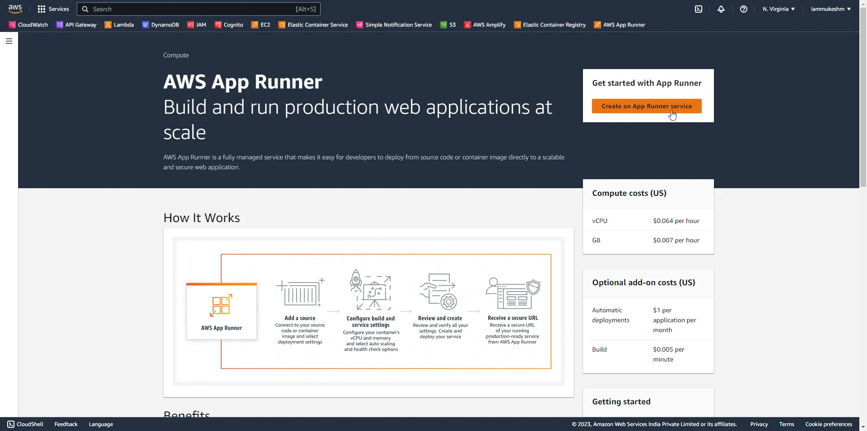Open the iammukeshm account menu
Viewport: 867px width, 431px height.
click(x=830, y=9)
